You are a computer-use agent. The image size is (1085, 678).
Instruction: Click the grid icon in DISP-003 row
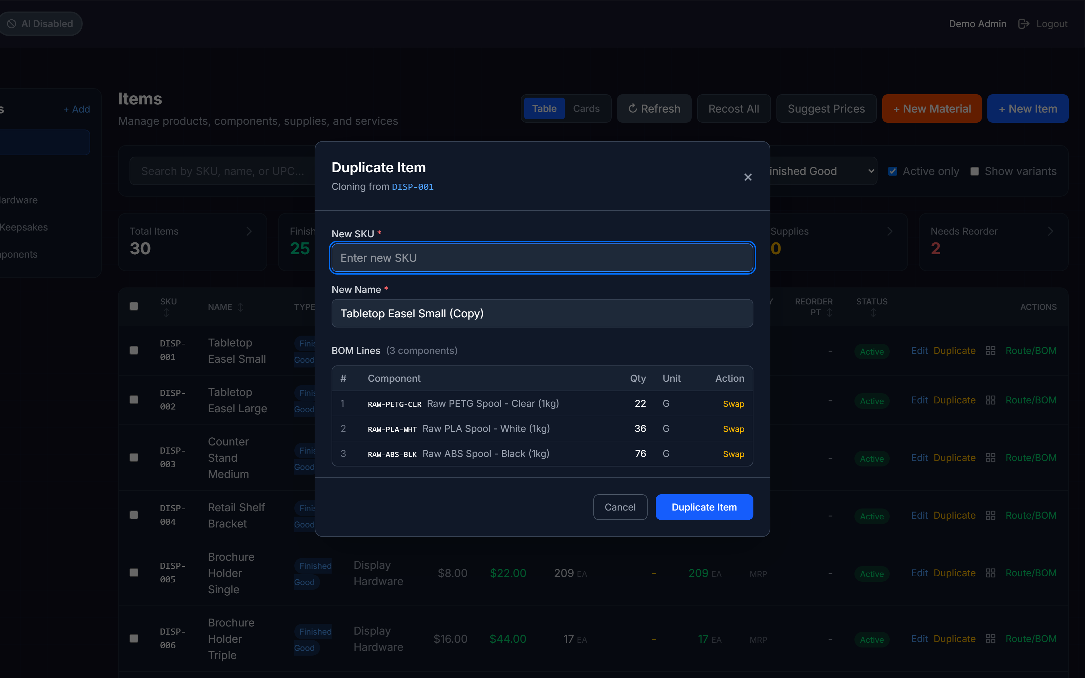tap(990, 458)
